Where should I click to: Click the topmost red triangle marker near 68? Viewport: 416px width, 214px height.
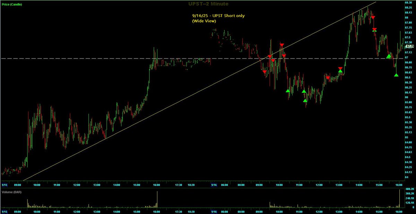(x=373, y=17)
